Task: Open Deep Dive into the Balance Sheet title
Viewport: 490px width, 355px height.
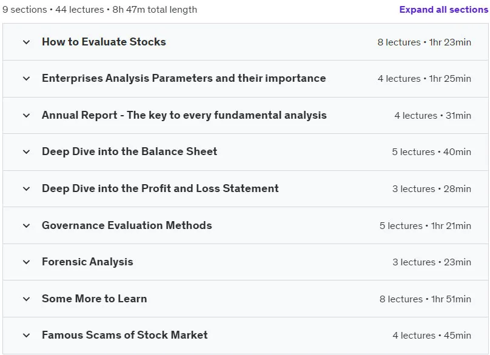Action: pyautogui.click(x=129, y=151)
